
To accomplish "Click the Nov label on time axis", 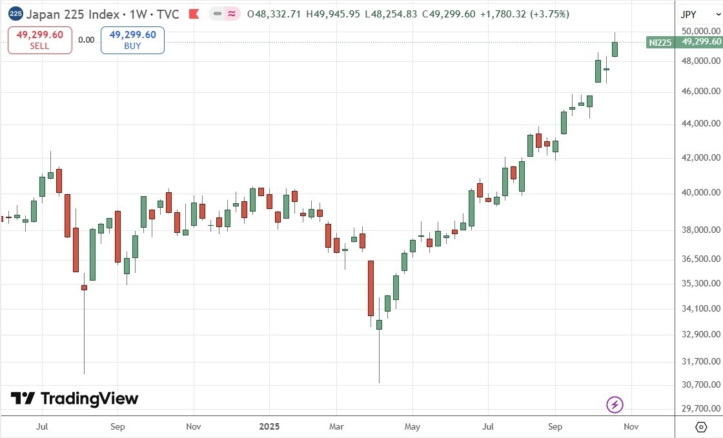I will pyautogui.click(x=631, y=426).
